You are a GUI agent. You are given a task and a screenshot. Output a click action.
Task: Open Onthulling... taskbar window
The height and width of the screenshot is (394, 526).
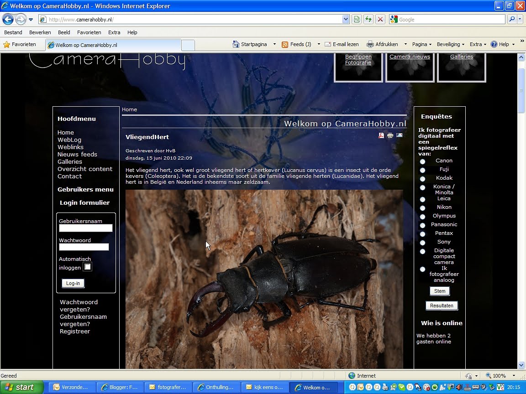[216, 387]
